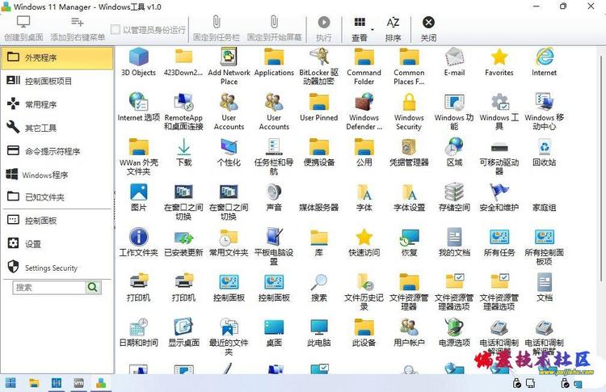Screen dimensions: 606x392
Task: Open 控制面板 in sidebar
Action: point(57,221)
